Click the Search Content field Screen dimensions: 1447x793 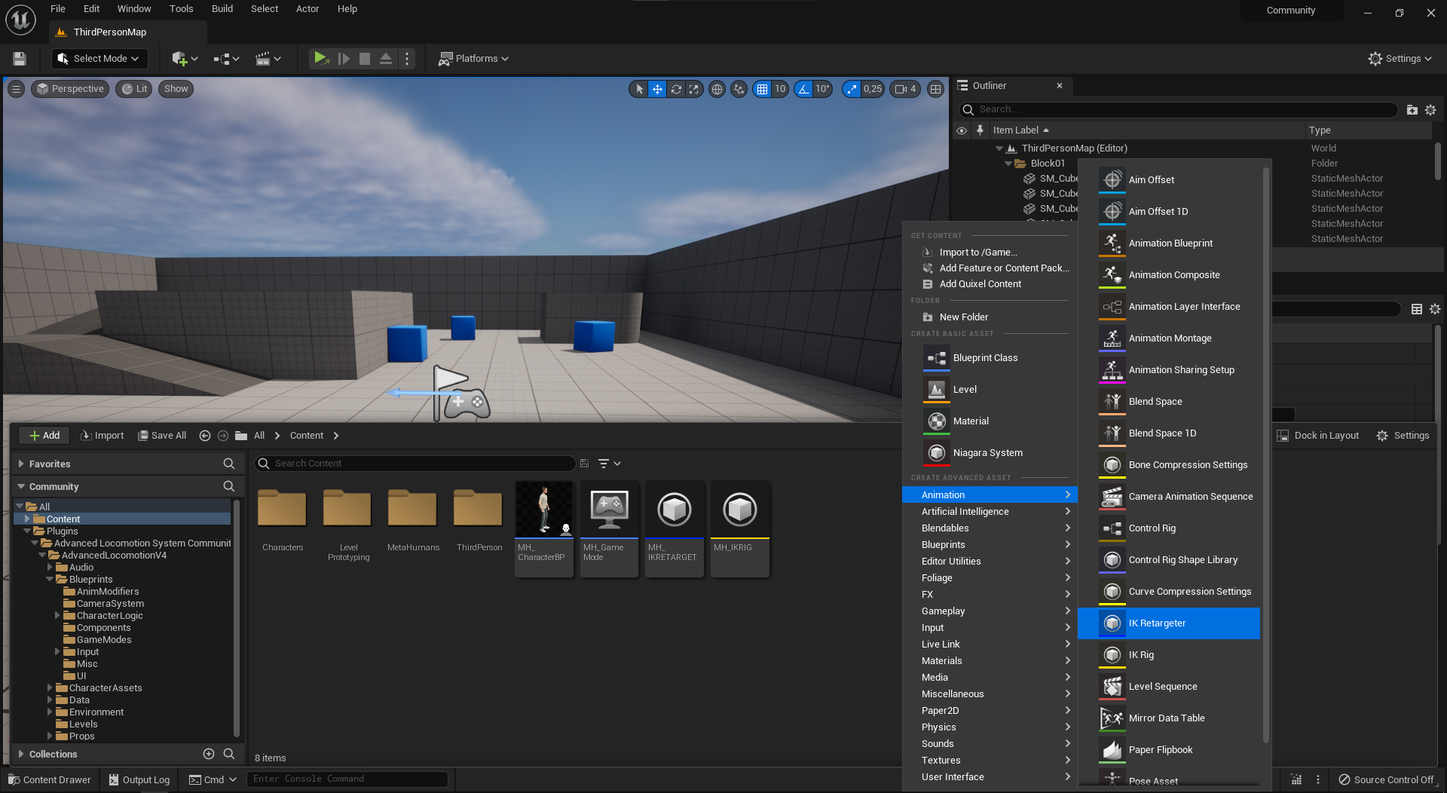415,464
